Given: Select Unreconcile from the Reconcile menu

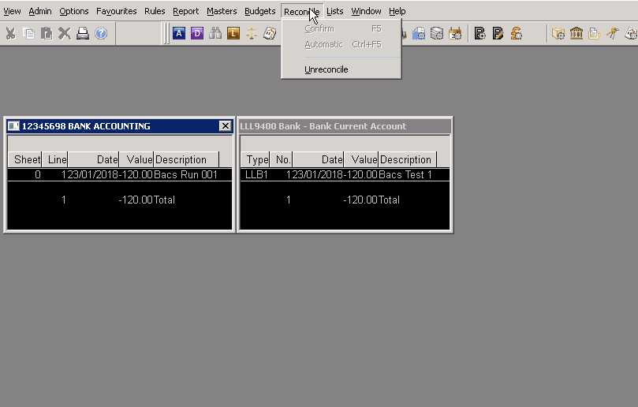Looking at the screenshot, I should click(x=326, y=69).
